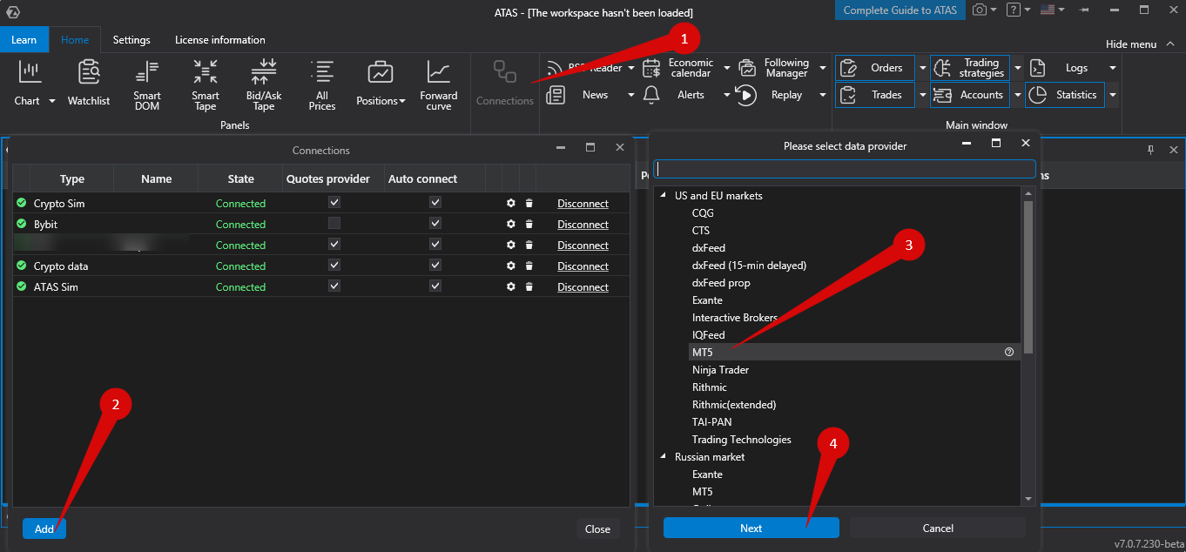Disconnect the Crypto Sim connection
The height and width of the screenshot is (552, 1186).
pos(583,204)
